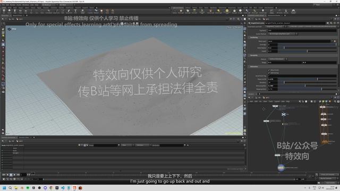Image resolution: width=340 pixels, height=191 pixels.
Task: Add a Spot Light from shelf
Action: coord(188,11)
